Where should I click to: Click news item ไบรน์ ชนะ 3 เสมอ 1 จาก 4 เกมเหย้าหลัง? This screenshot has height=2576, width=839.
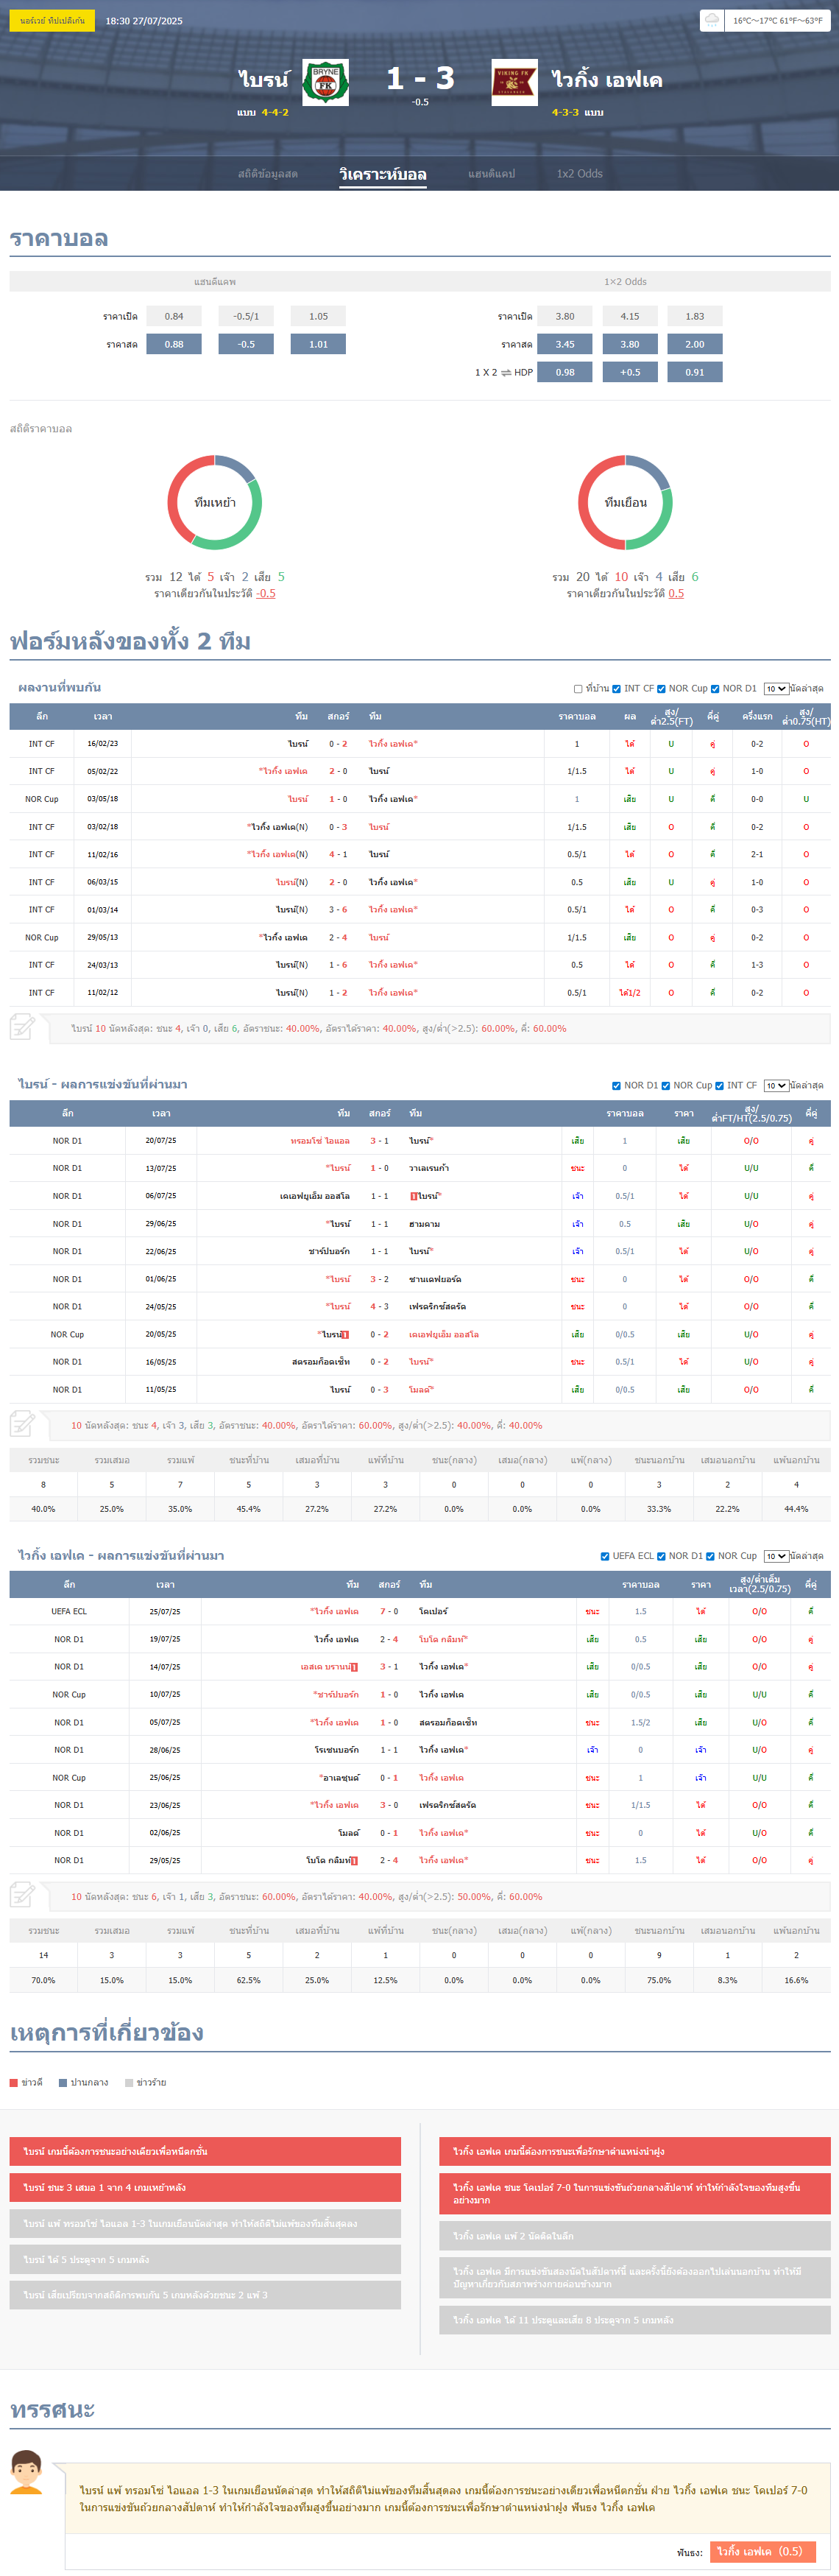[x=205, y=2188]
